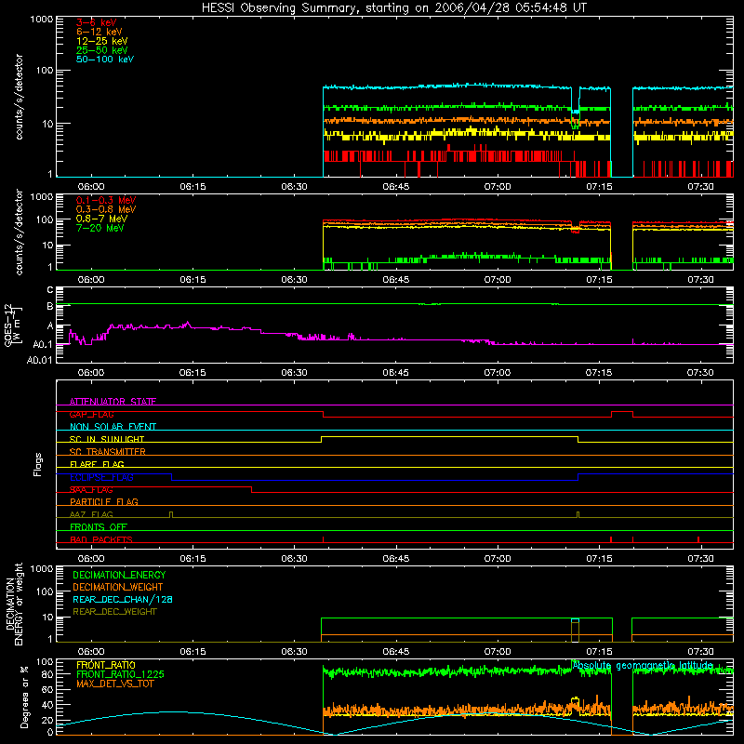The height and width of the screenshot is (744, 744).
Task: Click the Degrees or % axis title
Action: click(24, 697)
